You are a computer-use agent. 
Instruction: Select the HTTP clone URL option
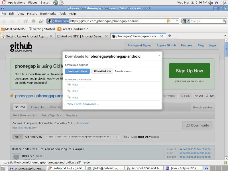click(18, 137)
